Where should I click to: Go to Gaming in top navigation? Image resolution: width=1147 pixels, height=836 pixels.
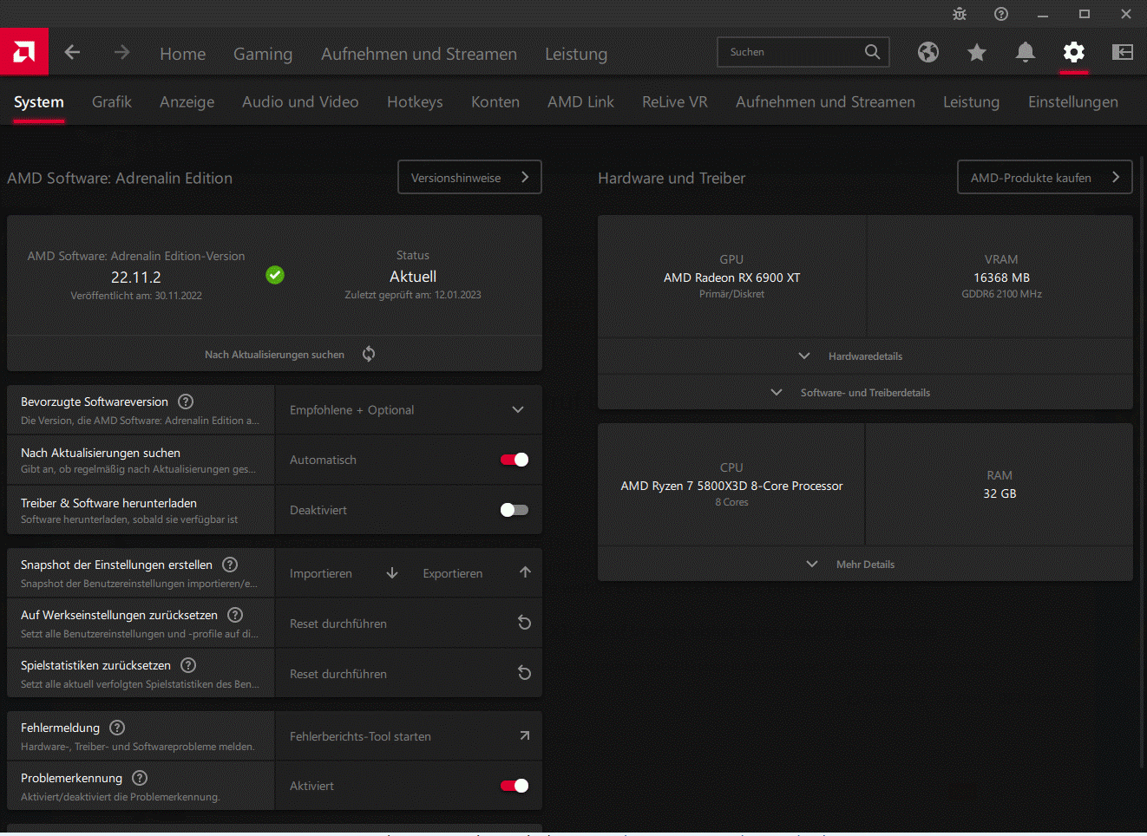tap(263, 54)
